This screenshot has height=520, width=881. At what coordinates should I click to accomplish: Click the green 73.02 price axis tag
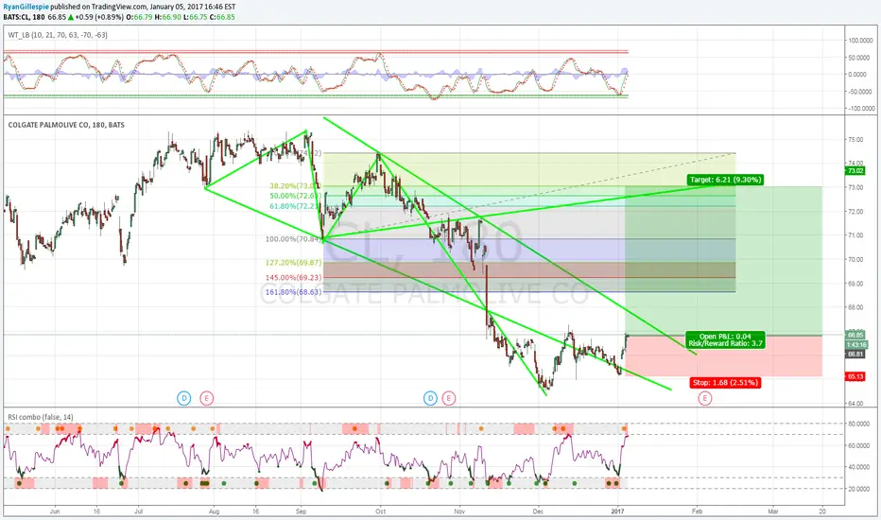click(855, 171)
